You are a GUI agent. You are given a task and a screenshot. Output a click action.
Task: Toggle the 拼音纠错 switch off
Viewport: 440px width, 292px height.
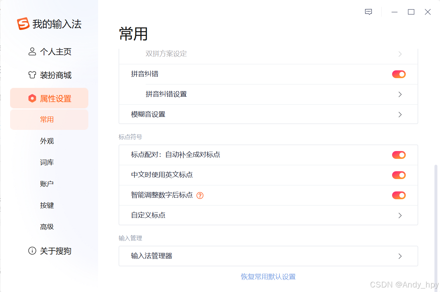(399, 74)
